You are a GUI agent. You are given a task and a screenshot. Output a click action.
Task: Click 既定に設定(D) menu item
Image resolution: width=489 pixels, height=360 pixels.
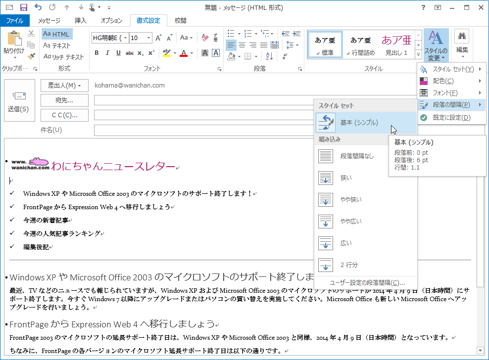[451, 118]
